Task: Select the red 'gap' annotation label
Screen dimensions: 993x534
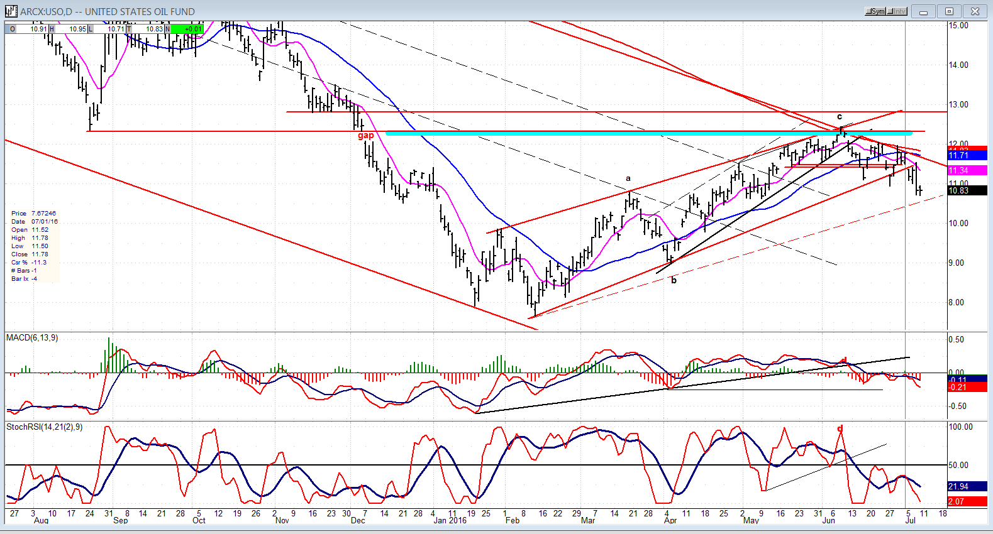Action: [365, 135]
